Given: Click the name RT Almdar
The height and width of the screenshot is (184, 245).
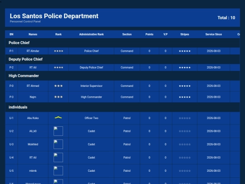Looking at the screenshot, I should point(33,51).
